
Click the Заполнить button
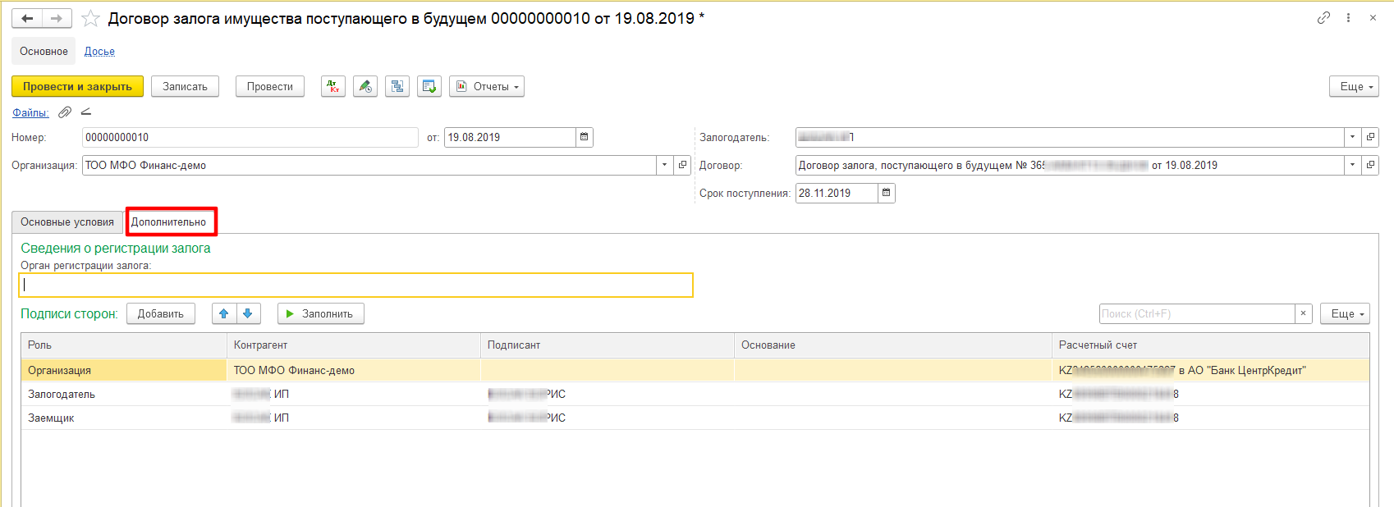[x=321, y=313]
